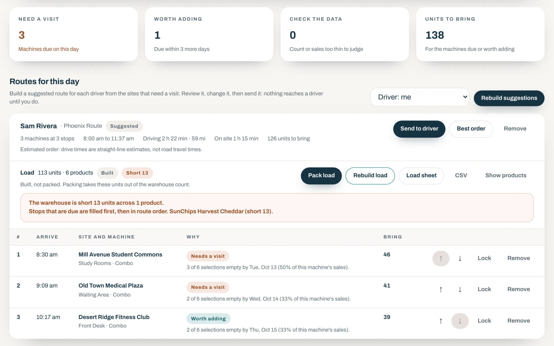
Task: Click Needs a visit tag for Old Town
Action: [x=208, y=287]
